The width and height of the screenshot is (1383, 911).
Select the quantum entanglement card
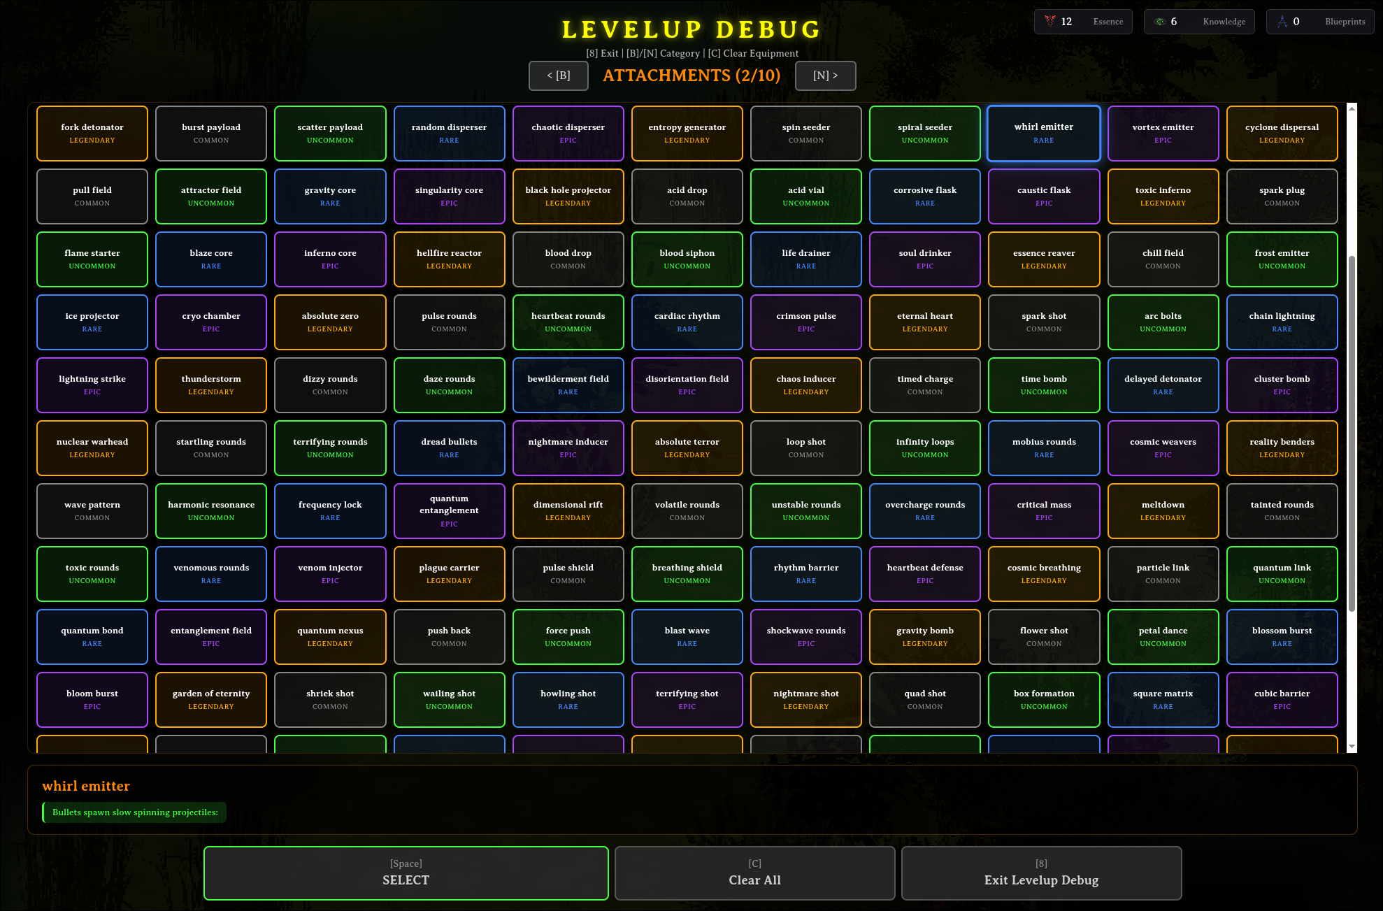[x=450, y=511]
